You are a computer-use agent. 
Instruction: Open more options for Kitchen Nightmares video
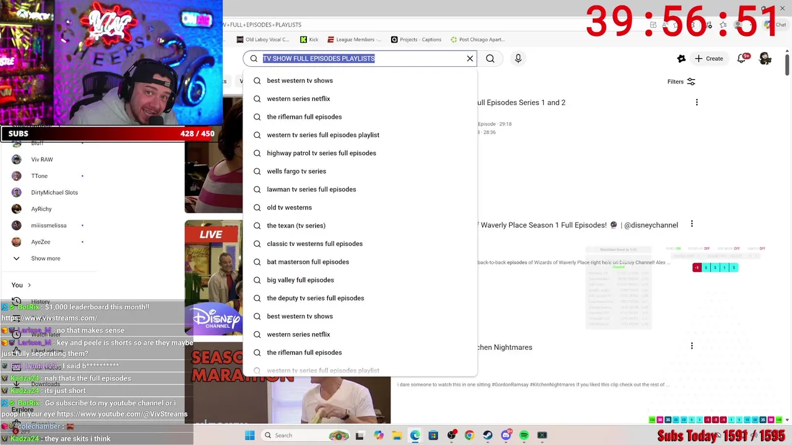click(x=692, y=346)
